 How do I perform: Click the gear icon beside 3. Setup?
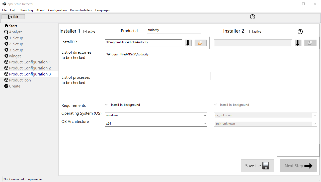click(6, 50)
